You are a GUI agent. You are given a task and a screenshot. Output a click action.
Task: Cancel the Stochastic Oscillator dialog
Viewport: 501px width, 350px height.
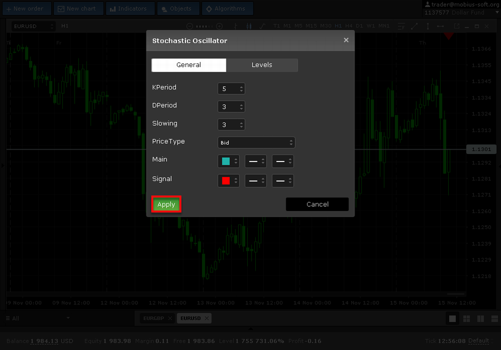(317, 204)
